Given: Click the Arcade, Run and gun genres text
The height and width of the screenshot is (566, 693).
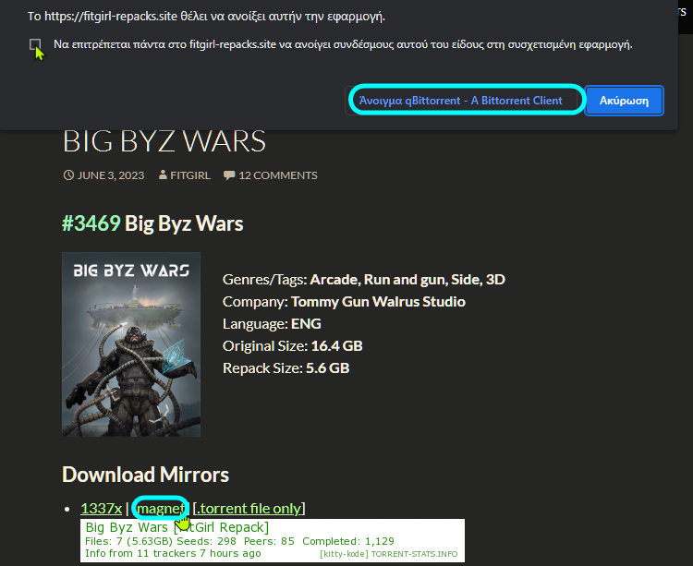Looking at the screenshot, I should [407, 280].
